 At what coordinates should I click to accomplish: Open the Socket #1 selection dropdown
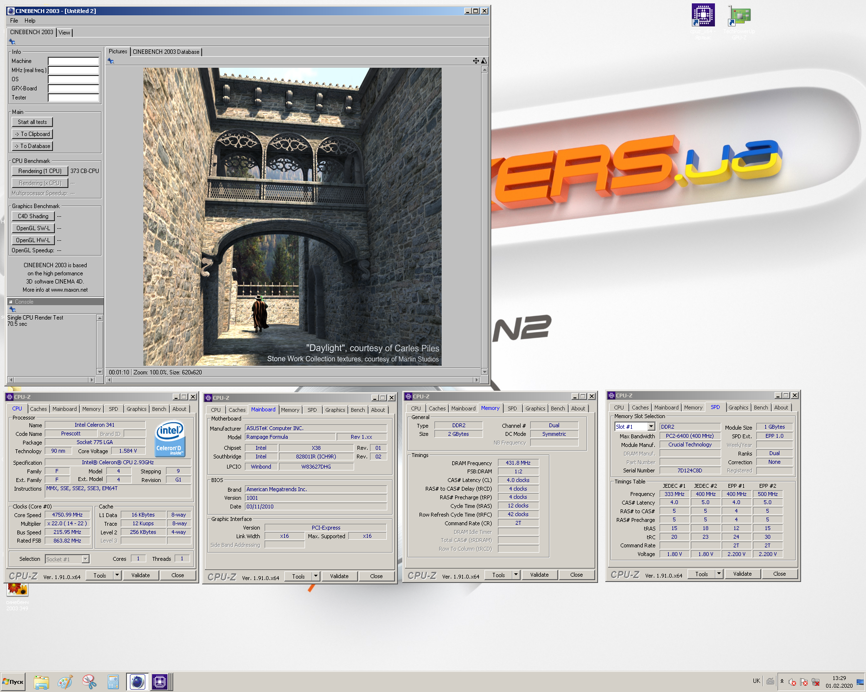85,559
